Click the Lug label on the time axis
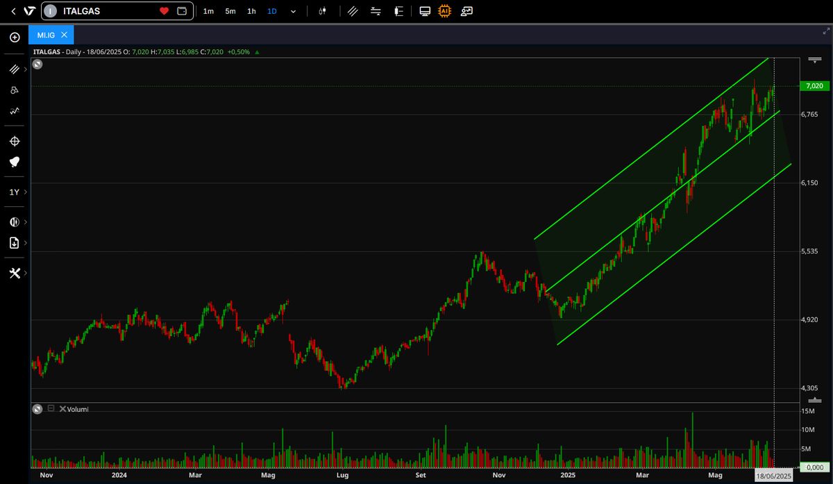This screenshot has width=833, height=484. coord(342,476)
